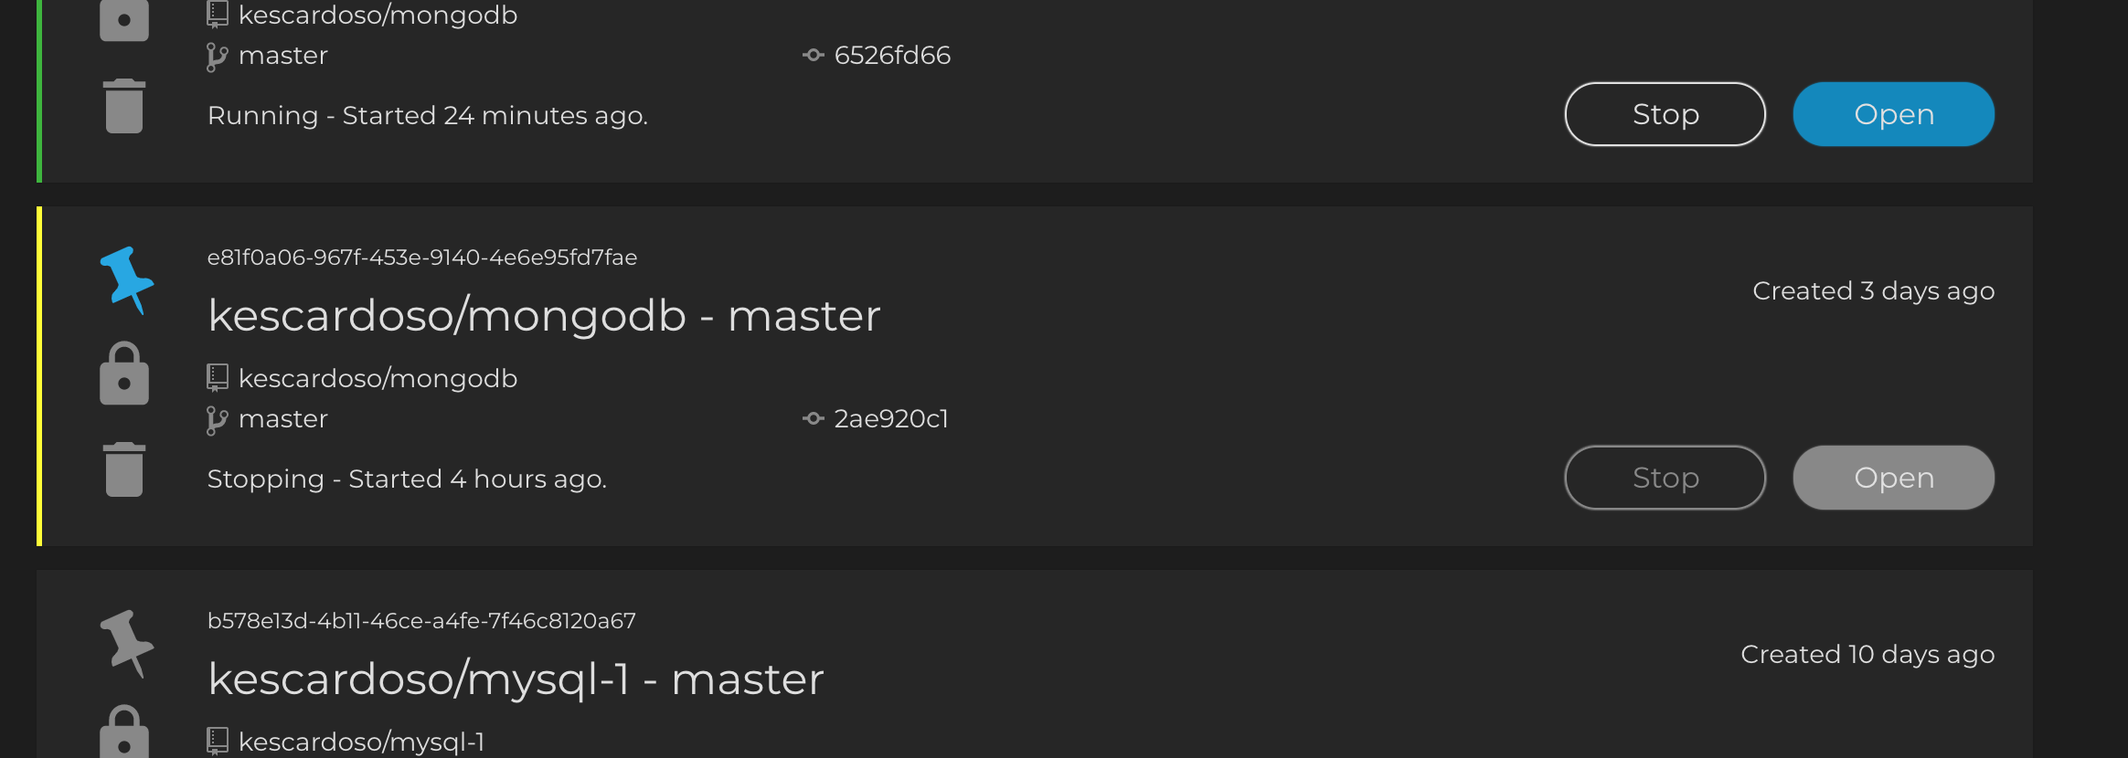Click the commit hash 2ae920c1
Image resolution: width=2128 pixels, height=758 pixels.
pos(891,418)
